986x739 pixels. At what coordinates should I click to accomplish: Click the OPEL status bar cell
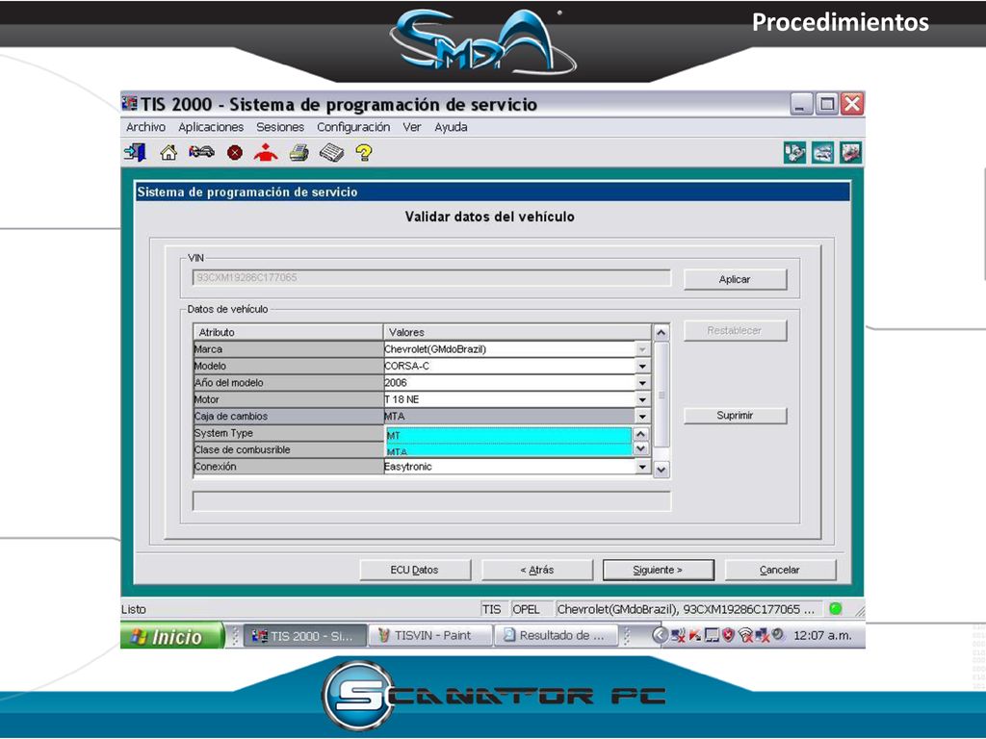(531, 609)
